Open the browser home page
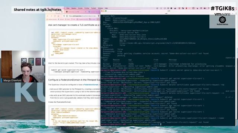 pos(58,16)
